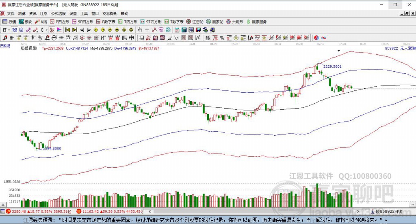The image size is (416, 224).
Task: Open the P数字表 tool
Action: 106,22
